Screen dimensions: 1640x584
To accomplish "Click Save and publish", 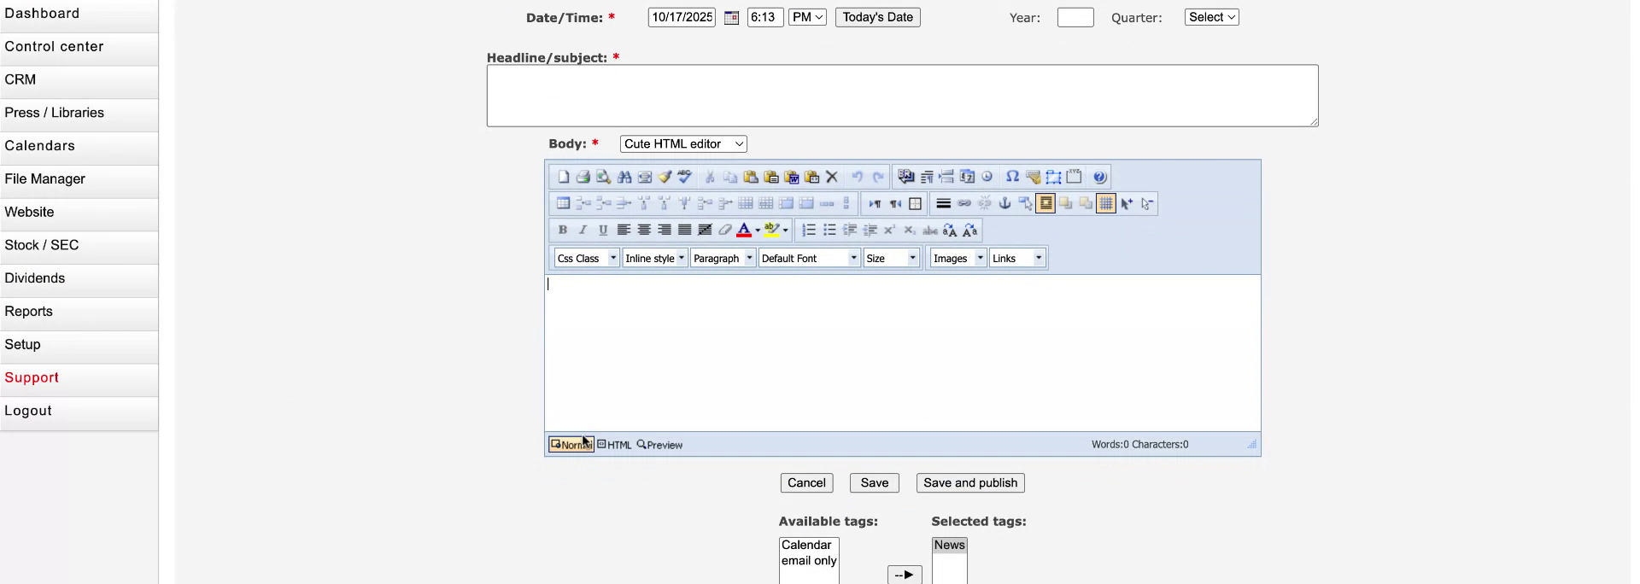I will (x=970, y=483).
